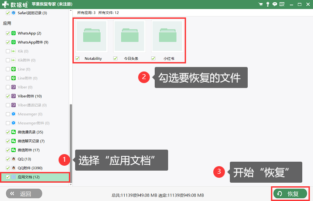This screenshot has width=313, height=201.
Task: Click the 返回 back button
Action: pyautogui.click(x=24, y=193)
